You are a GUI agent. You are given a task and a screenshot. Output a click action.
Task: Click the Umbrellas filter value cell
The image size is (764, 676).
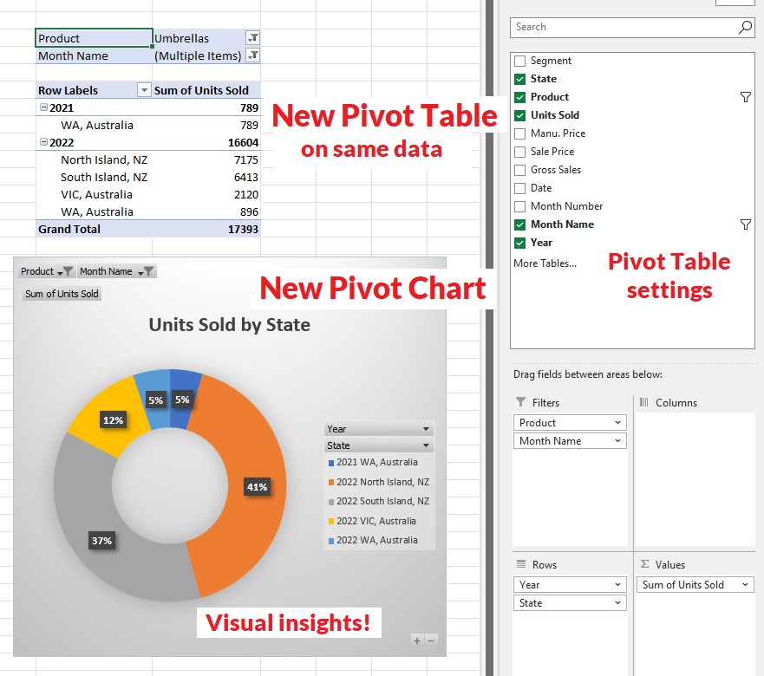[199, 38]
